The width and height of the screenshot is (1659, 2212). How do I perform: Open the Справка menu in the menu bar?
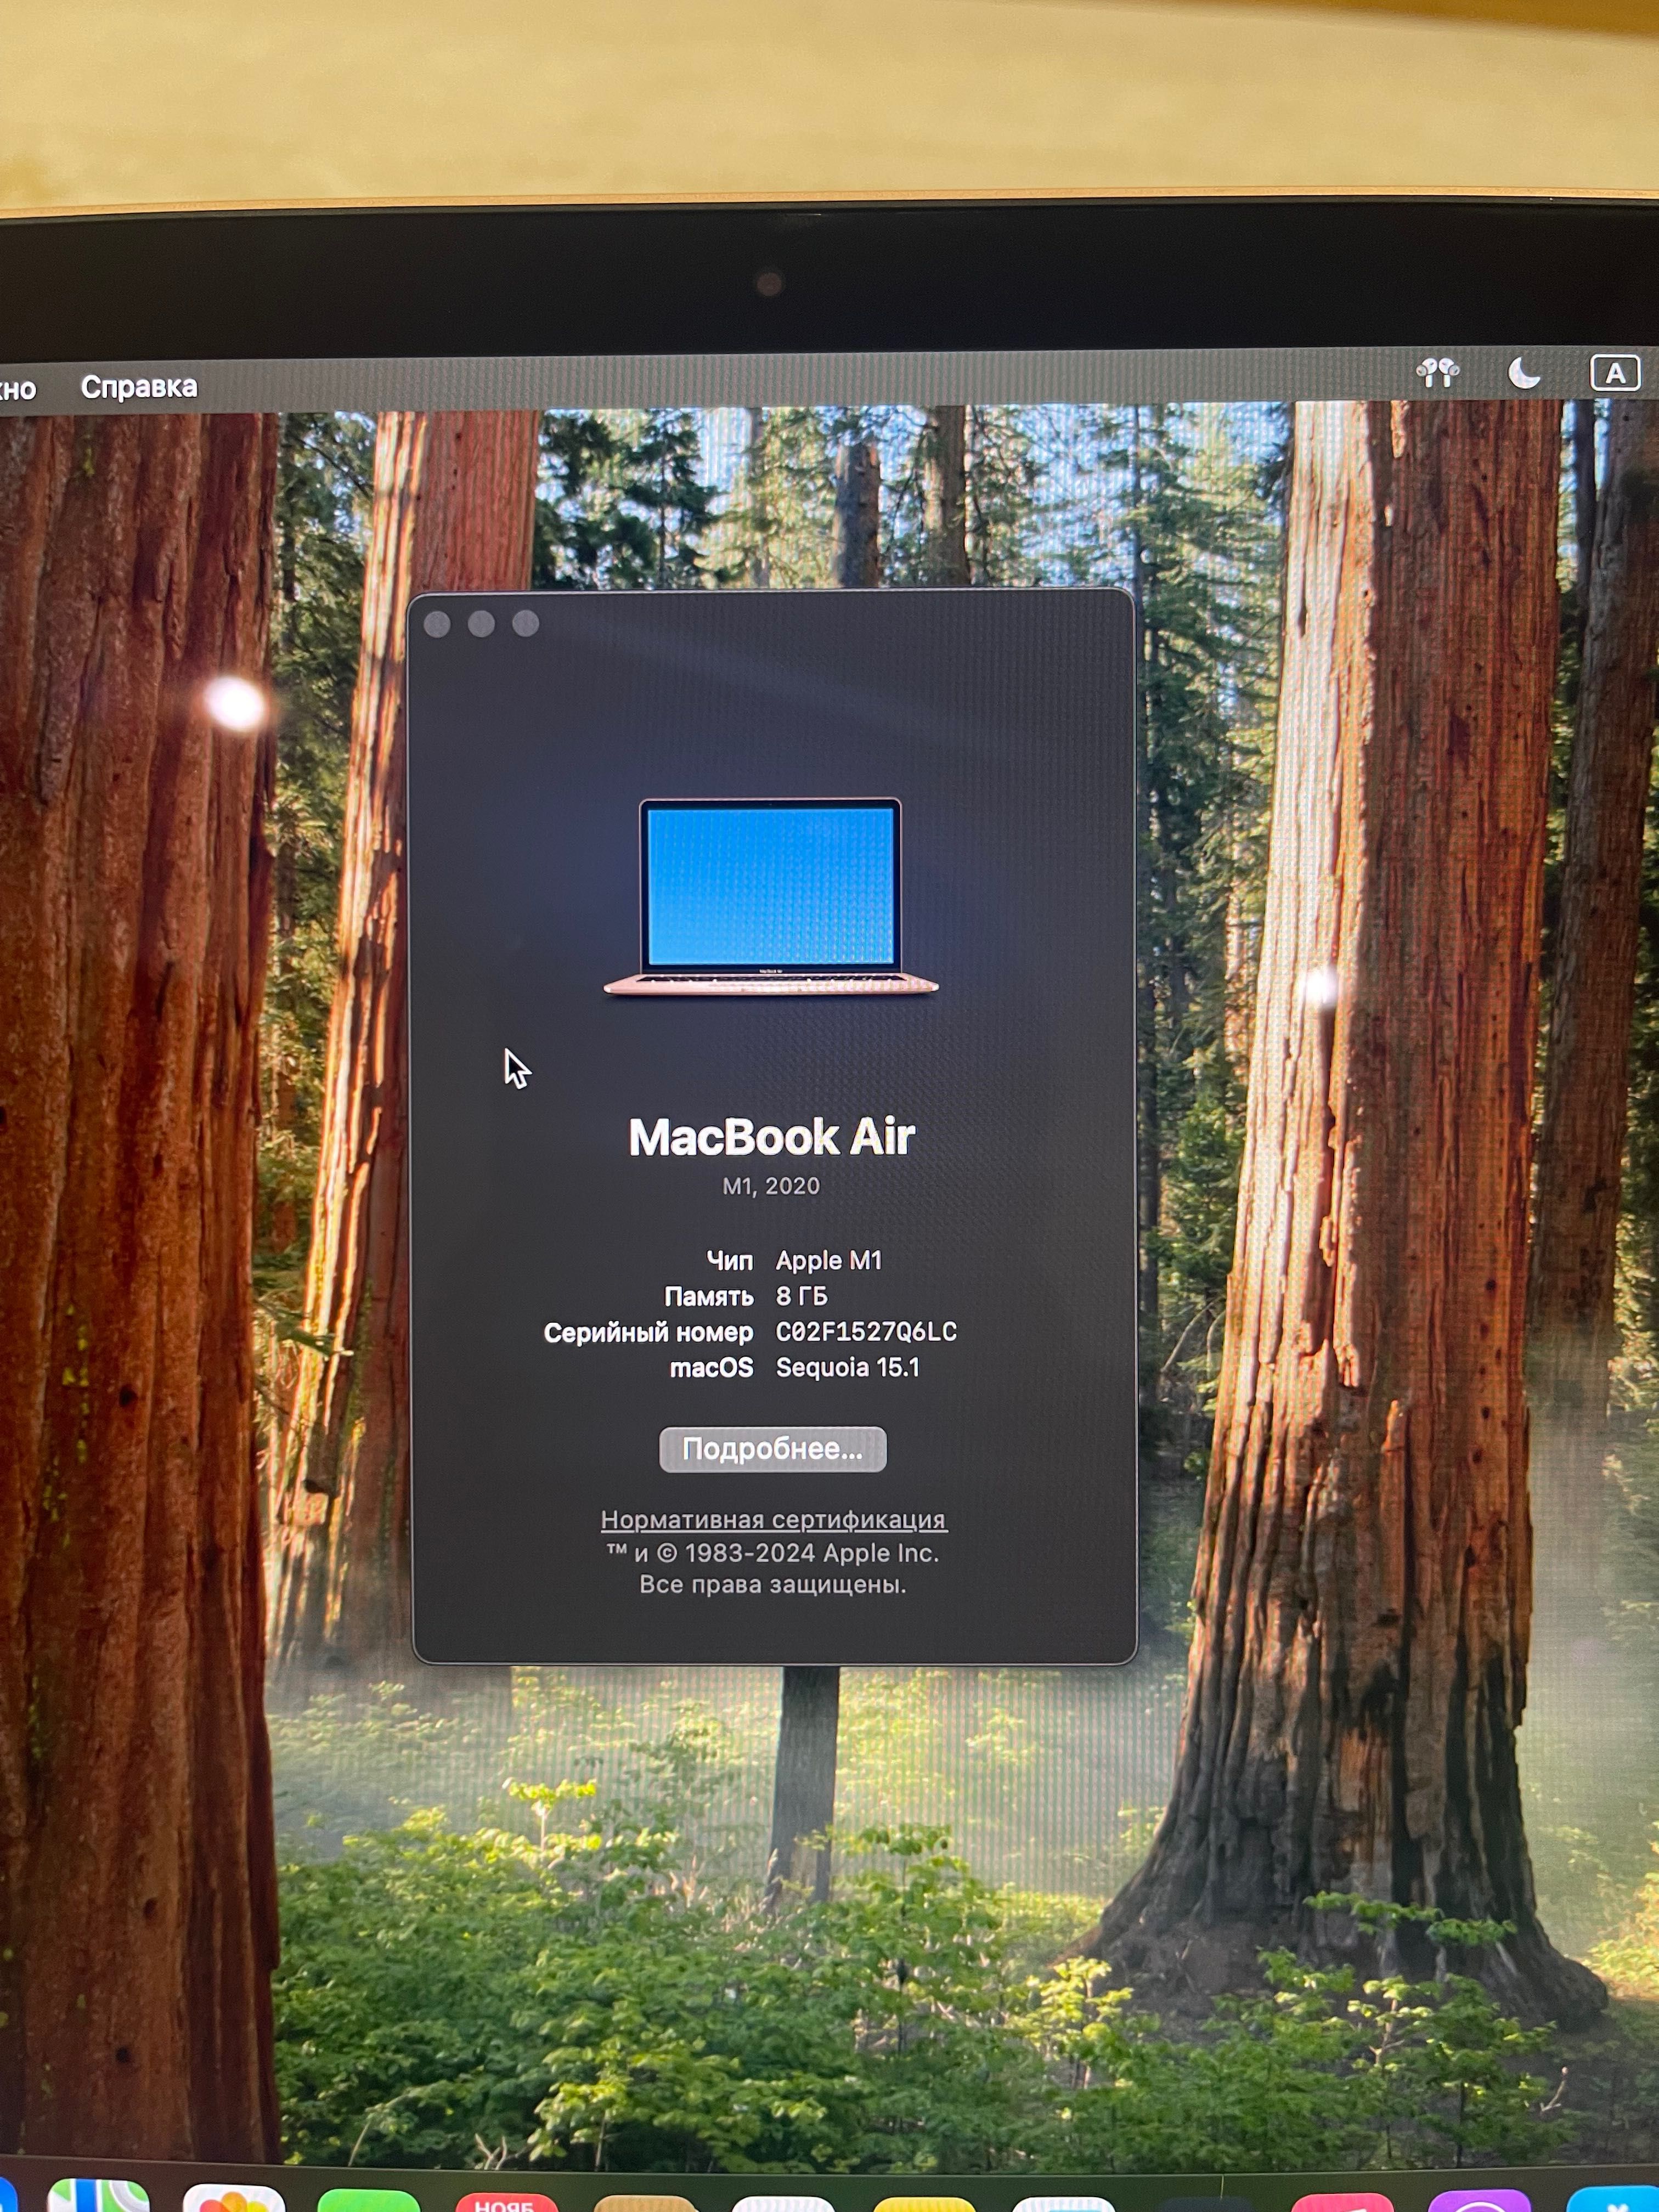(x=139, y=387)
